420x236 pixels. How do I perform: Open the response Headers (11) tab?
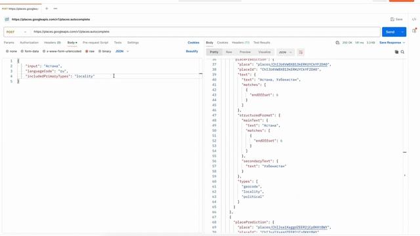coord(241,43)
